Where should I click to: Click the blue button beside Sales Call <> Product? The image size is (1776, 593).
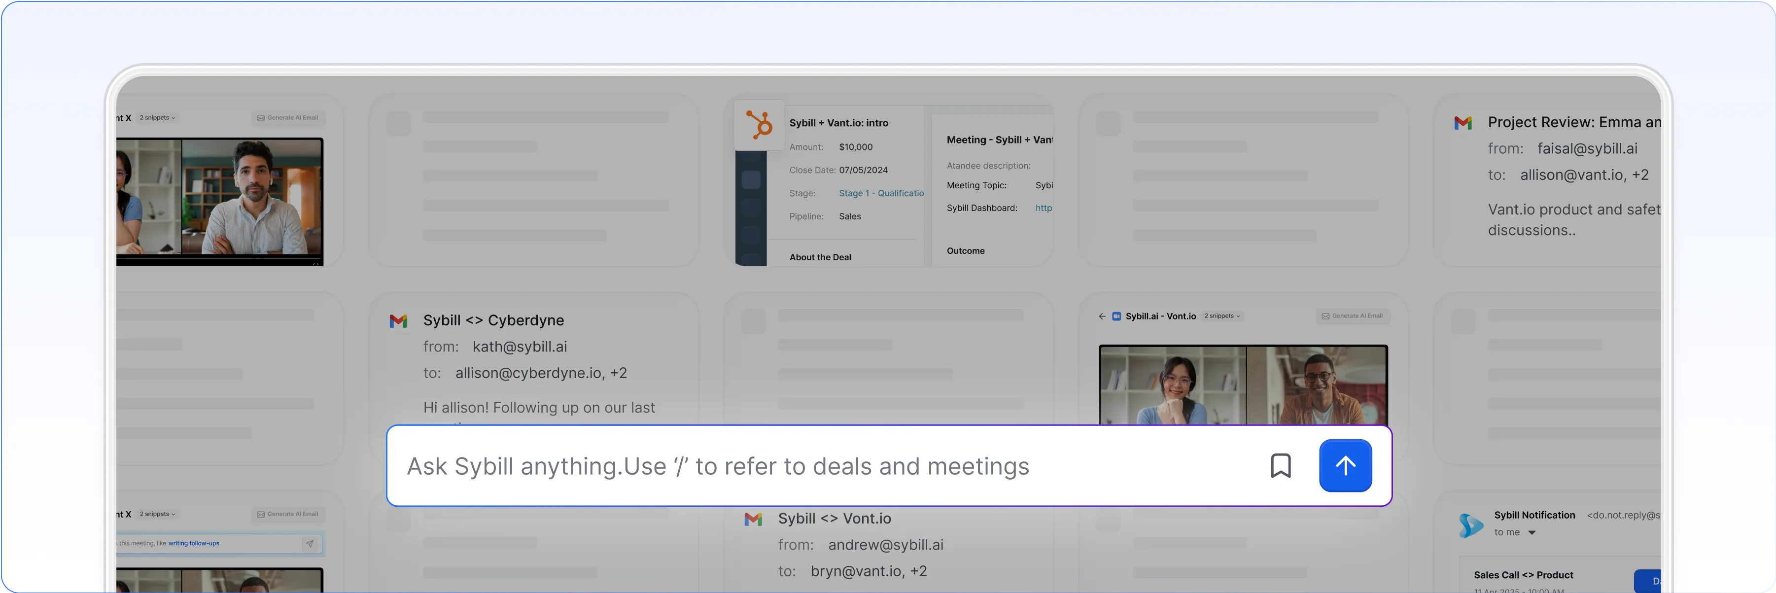[x=1648, y=581]
